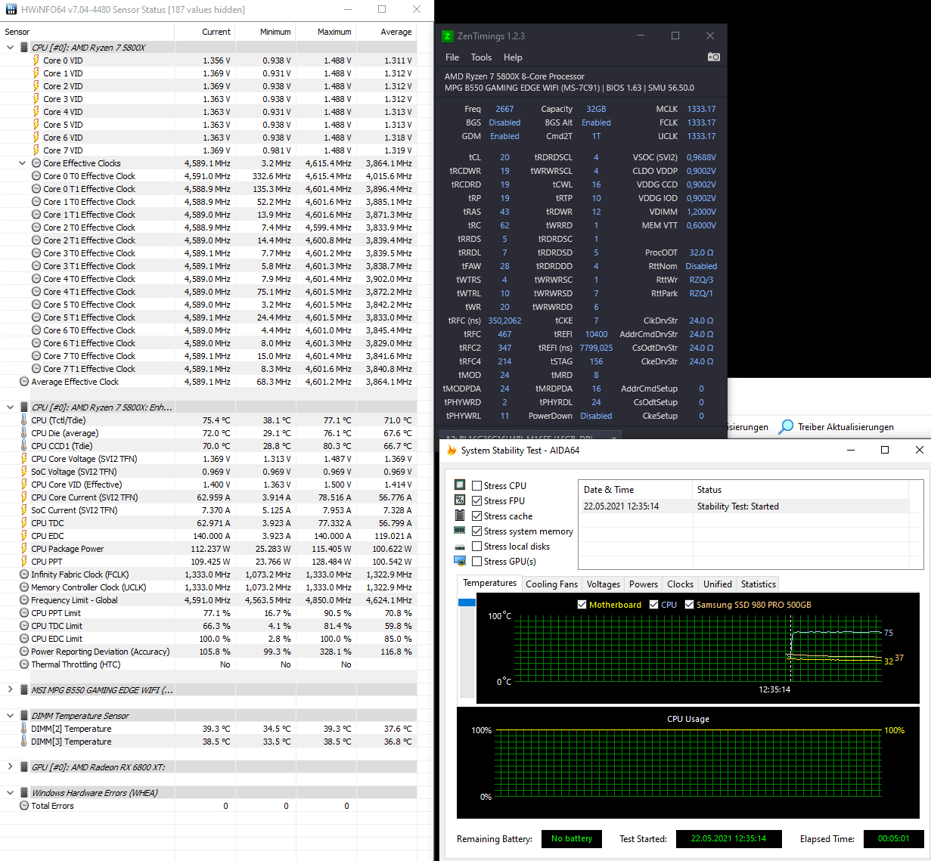Switch to the Cooling Fans tab

(551, 584)
